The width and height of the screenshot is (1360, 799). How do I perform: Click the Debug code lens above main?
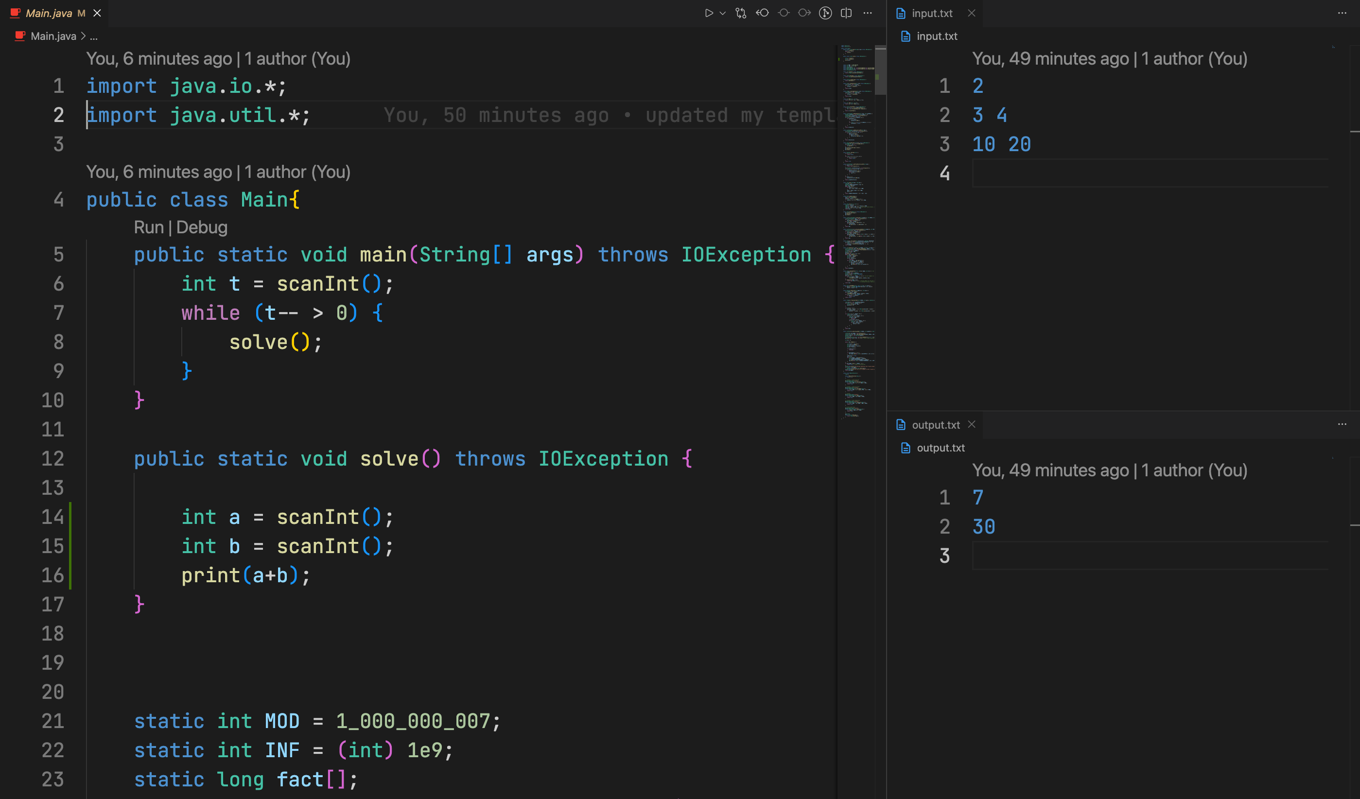coord(202,227)
